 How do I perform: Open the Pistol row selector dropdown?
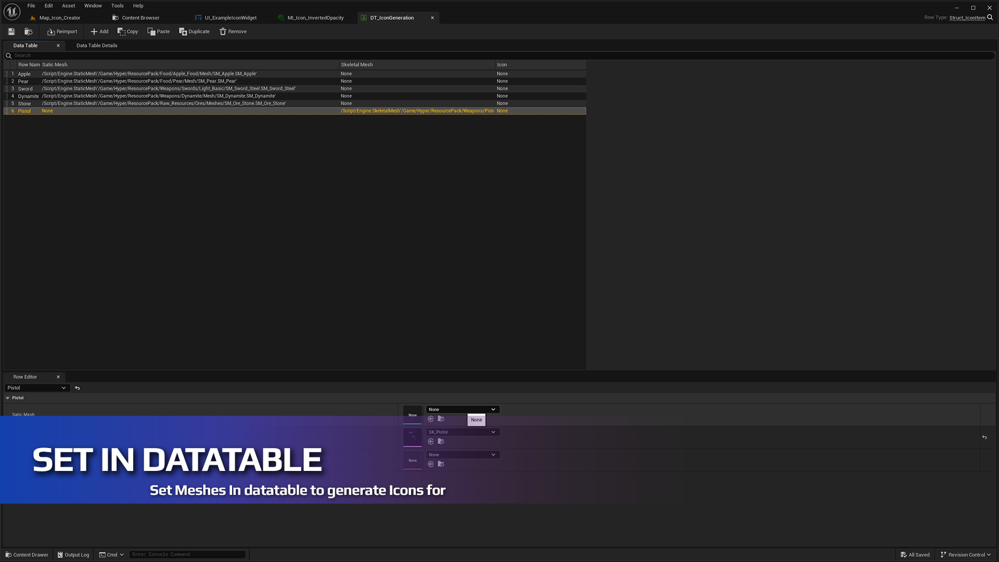tap(36, 388)
